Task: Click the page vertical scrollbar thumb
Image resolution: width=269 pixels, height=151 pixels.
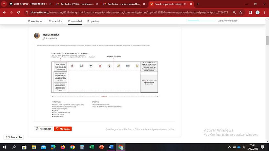Action: coord(267,40)
